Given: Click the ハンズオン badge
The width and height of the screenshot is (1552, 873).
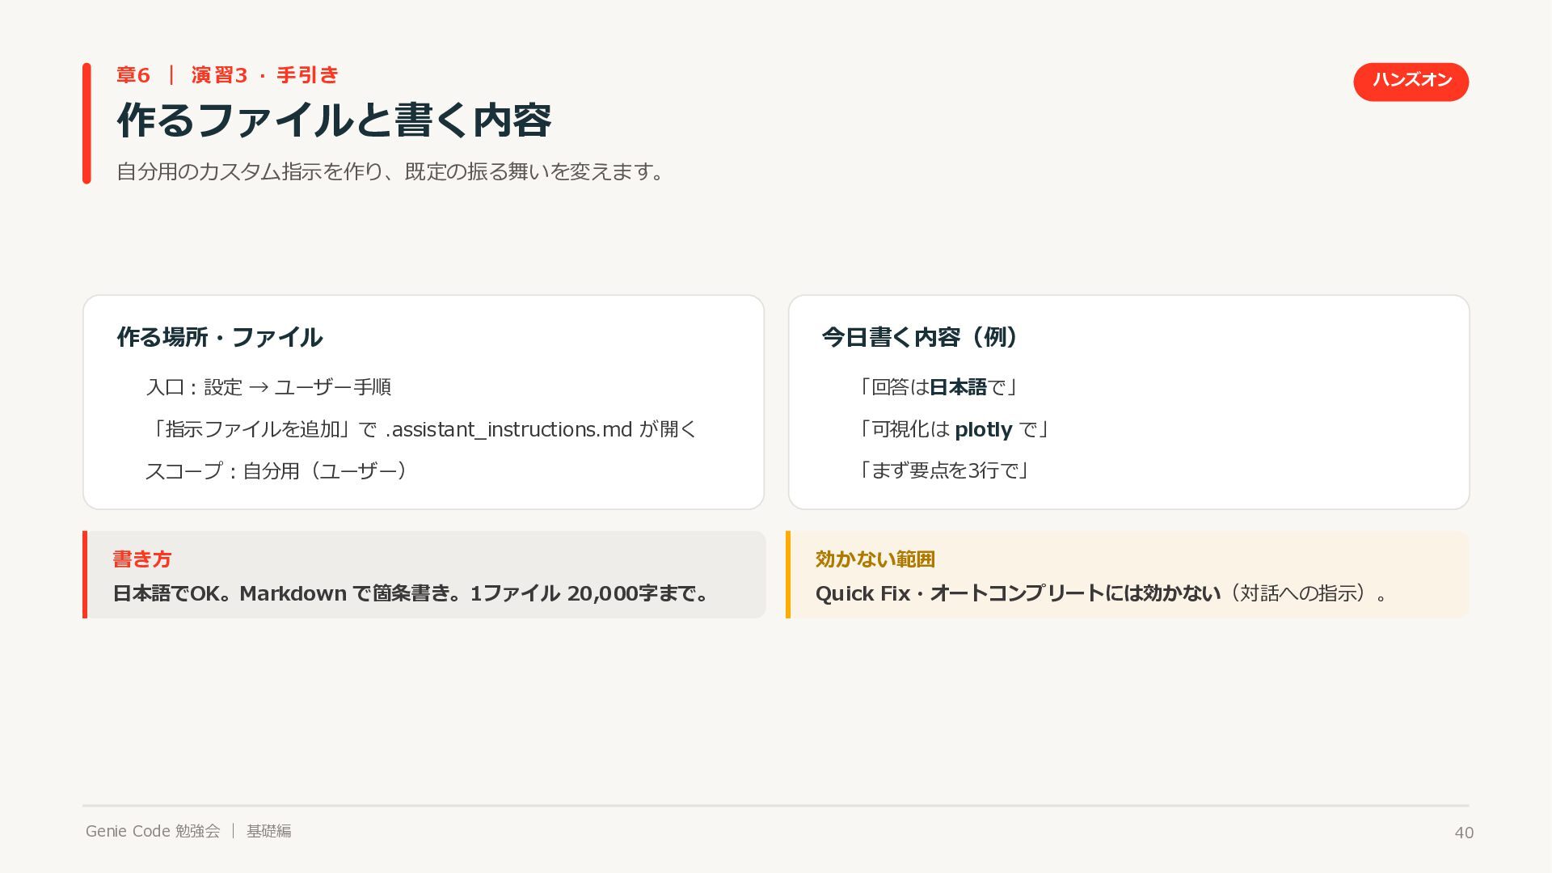Looking at the screenshot, I should [x=1411, y=82].
